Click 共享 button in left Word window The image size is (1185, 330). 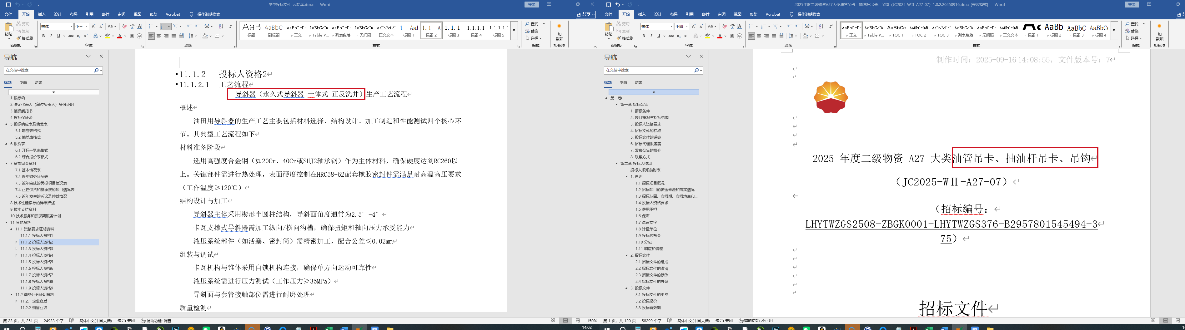(585, 14)
